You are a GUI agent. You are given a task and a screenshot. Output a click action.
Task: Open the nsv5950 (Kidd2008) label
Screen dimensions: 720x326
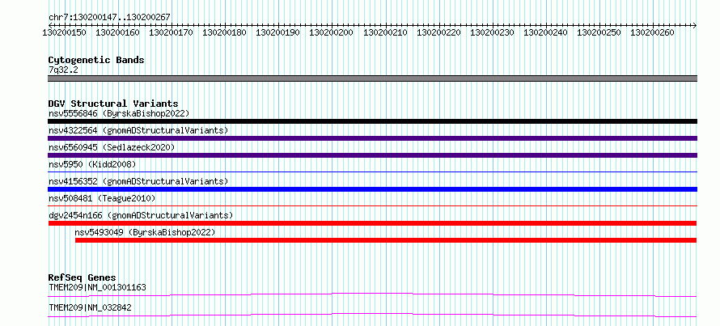[x=92, y=164]
